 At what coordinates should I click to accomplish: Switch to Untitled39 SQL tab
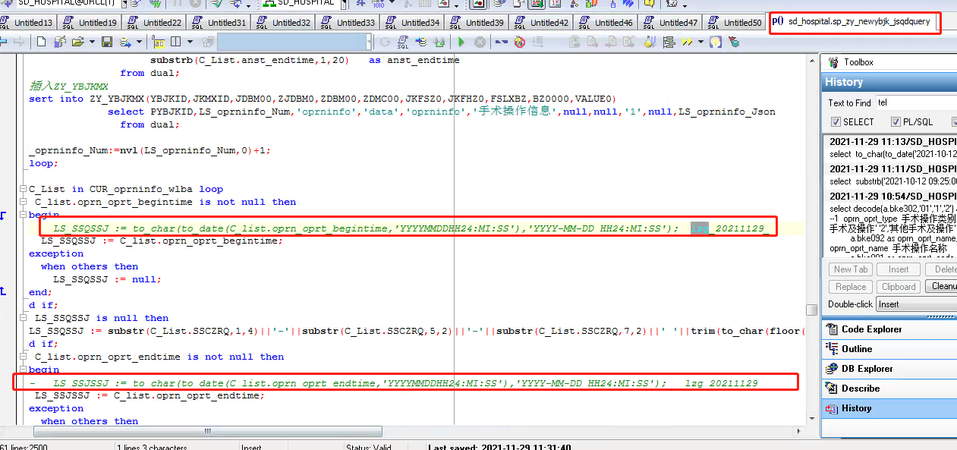[x=476, y=23]
